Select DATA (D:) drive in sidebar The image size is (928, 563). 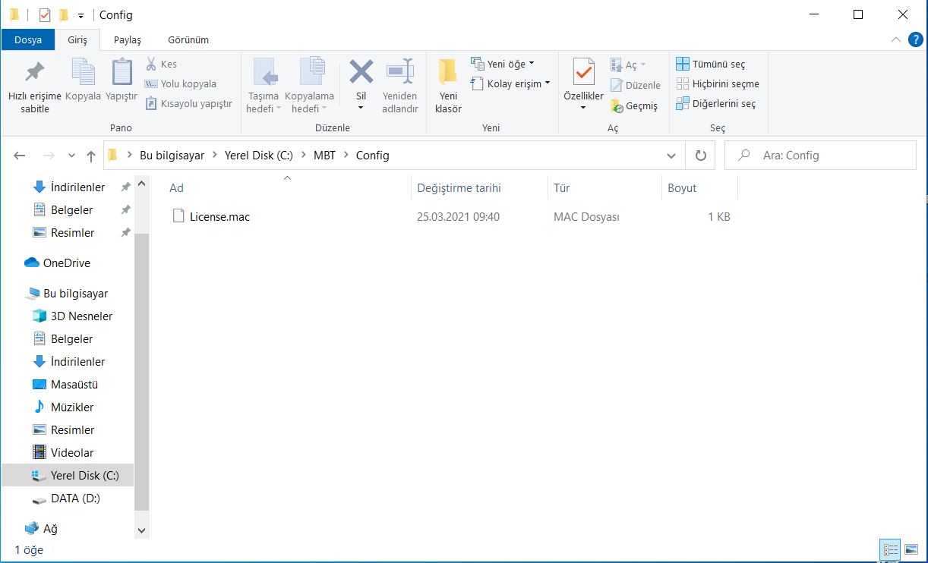75,499
